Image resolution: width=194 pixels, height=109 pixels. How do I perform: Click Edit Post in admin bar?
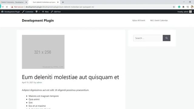click(x=56, y=12)
